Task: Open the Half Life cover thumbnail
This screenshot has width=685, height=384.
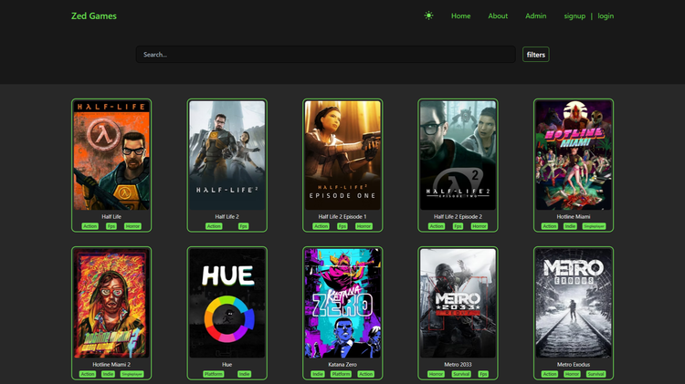Action: click(x=111, y=155)
